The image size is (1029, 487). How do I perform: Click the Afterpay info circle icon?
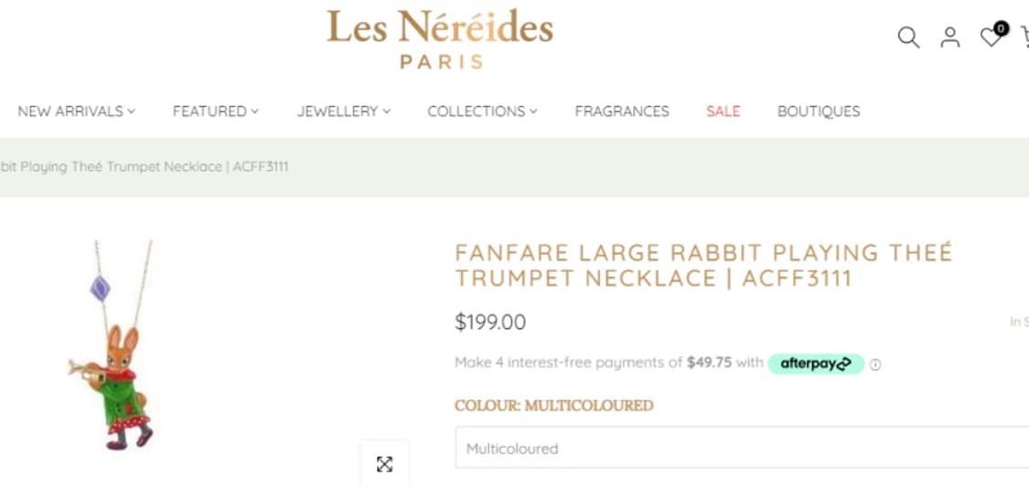(875, 364)
